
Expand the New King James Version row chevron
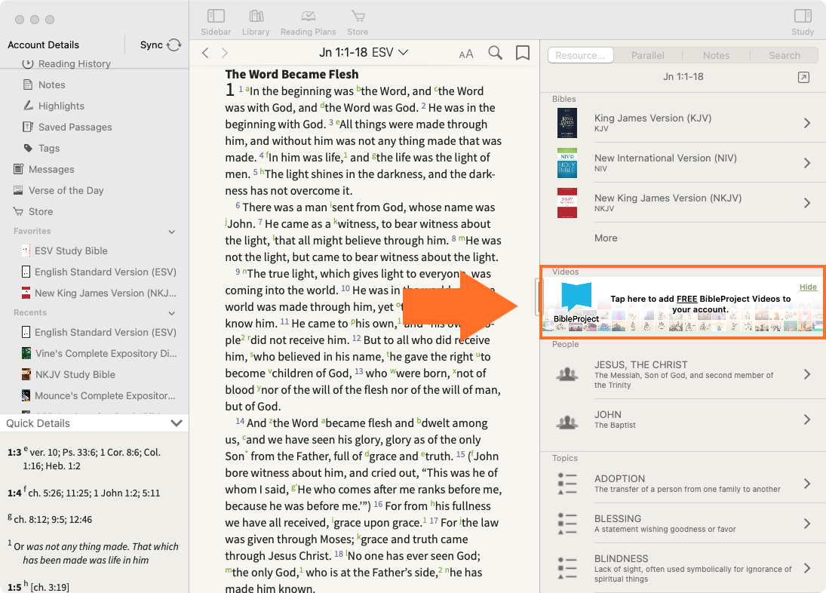(807, 203)
